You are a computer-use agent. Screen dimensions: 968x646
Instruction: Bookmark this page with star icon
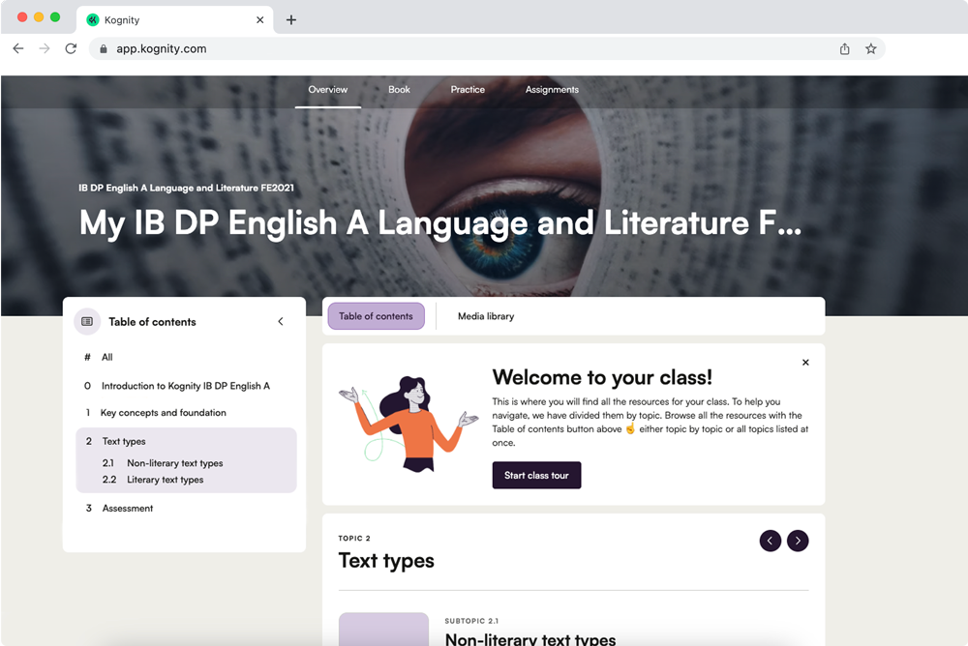(x=870, y=48)
